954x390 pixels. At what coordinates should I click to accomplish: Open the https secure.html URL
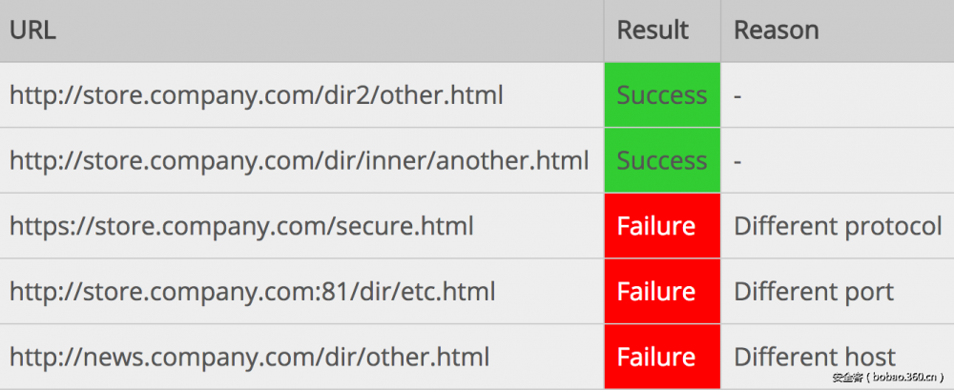241,226
